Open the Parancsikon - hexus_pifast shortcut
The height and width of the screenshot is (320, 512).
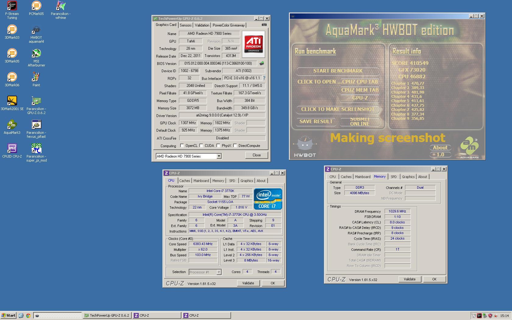36,129
